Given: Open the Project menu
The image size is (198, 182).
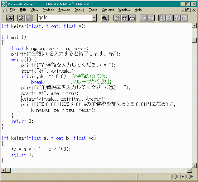Looking at the screenshot, I should coord(48,10).
